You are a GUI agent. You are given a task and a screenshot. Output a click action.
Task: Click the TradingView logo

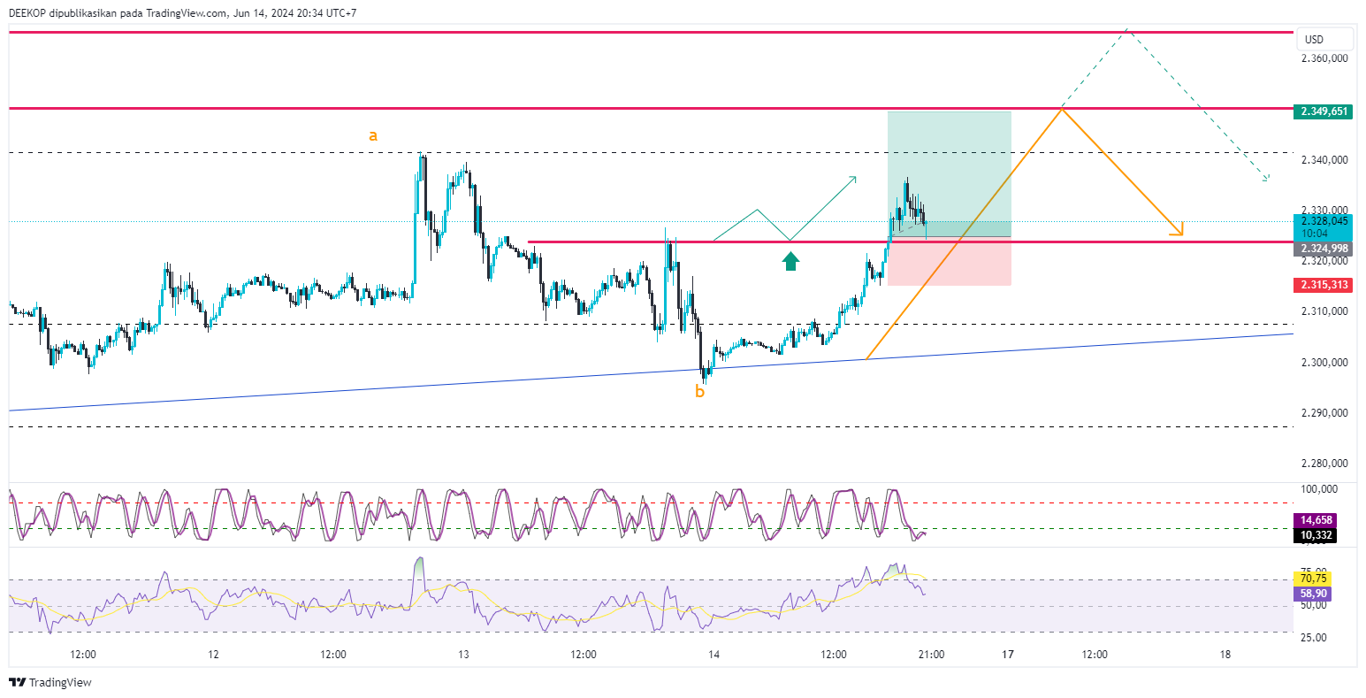[x=50, y=682]
